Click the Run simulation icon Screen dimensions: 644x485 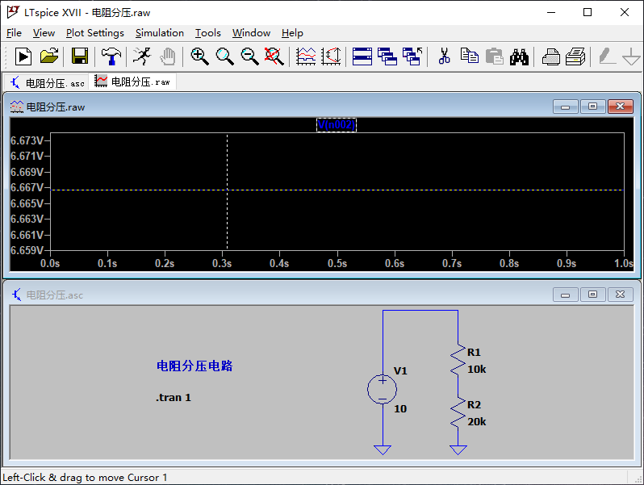(x=23, y=56)
